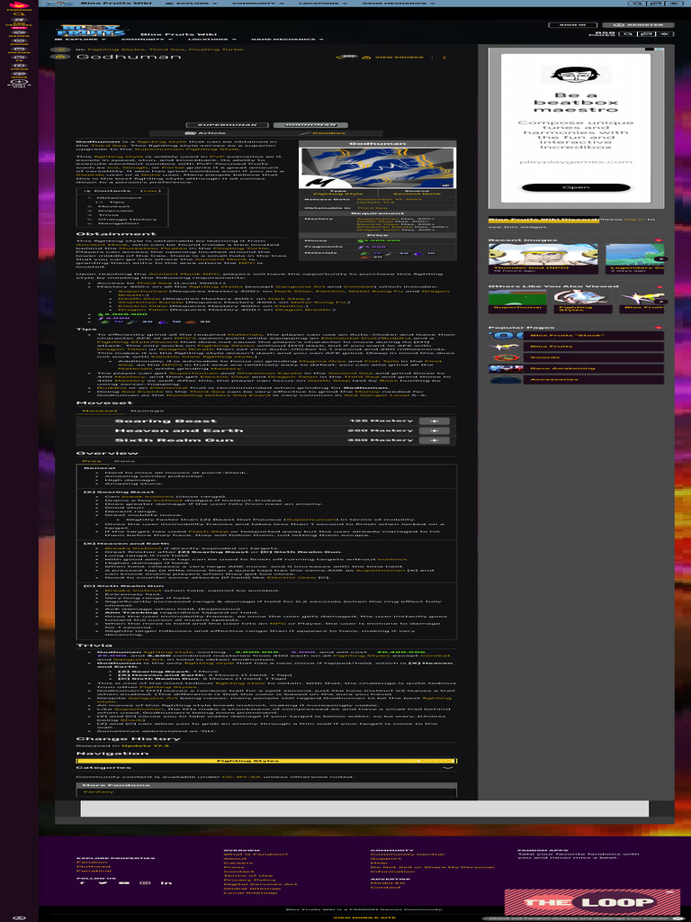This screenshot has height=922, width=691.
Task: Click the Godhuman infobox image
Action: (378, 167)
